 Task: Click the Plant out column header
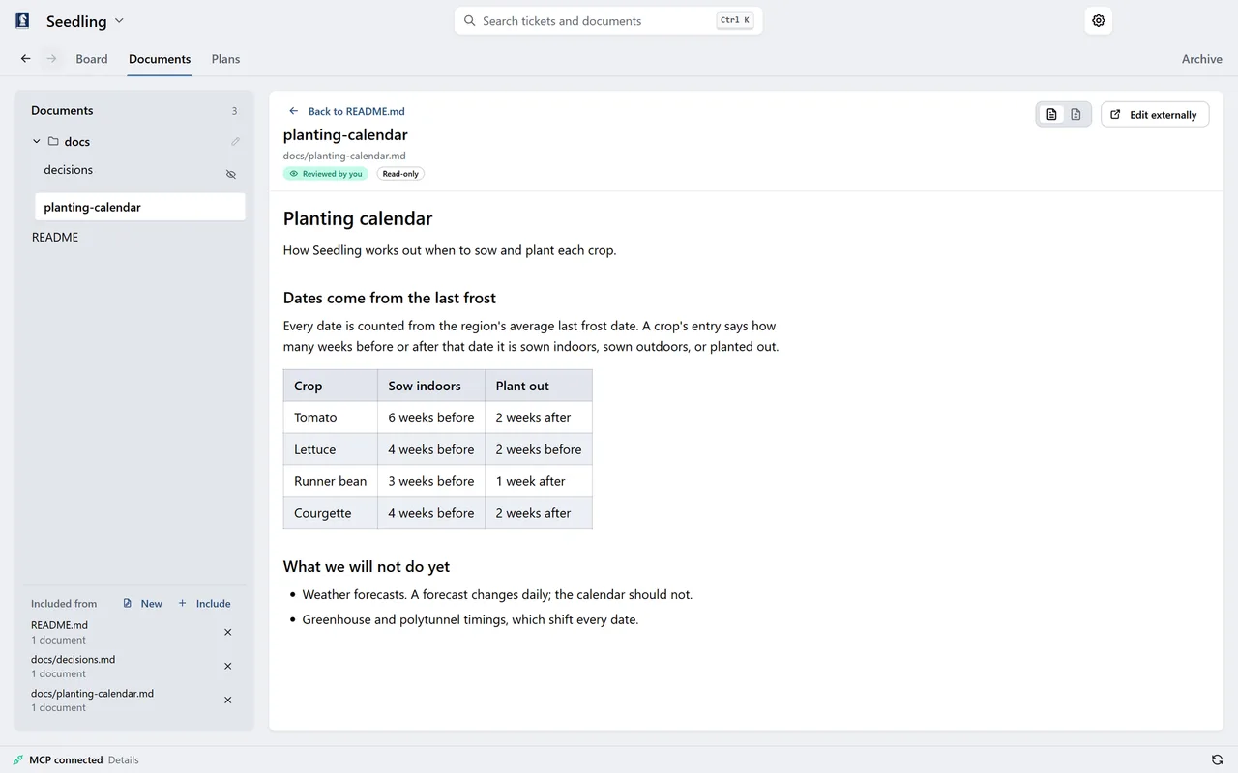pyautogui.click(x=539, y=386)
